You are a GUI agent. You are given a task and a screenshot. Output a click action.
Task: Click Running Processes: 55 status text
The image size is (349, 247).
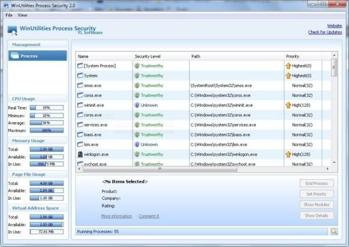[x=98, y=231]
